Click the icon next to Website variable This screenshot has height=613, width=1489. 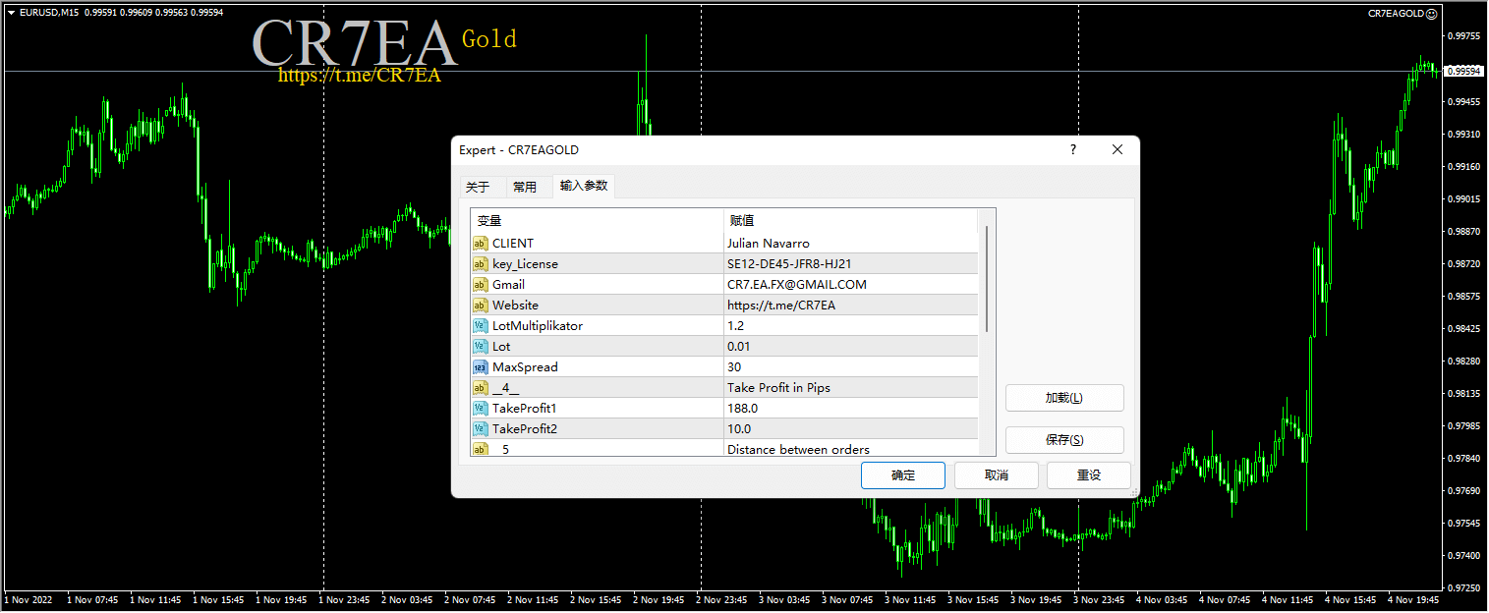coord(481,306)
